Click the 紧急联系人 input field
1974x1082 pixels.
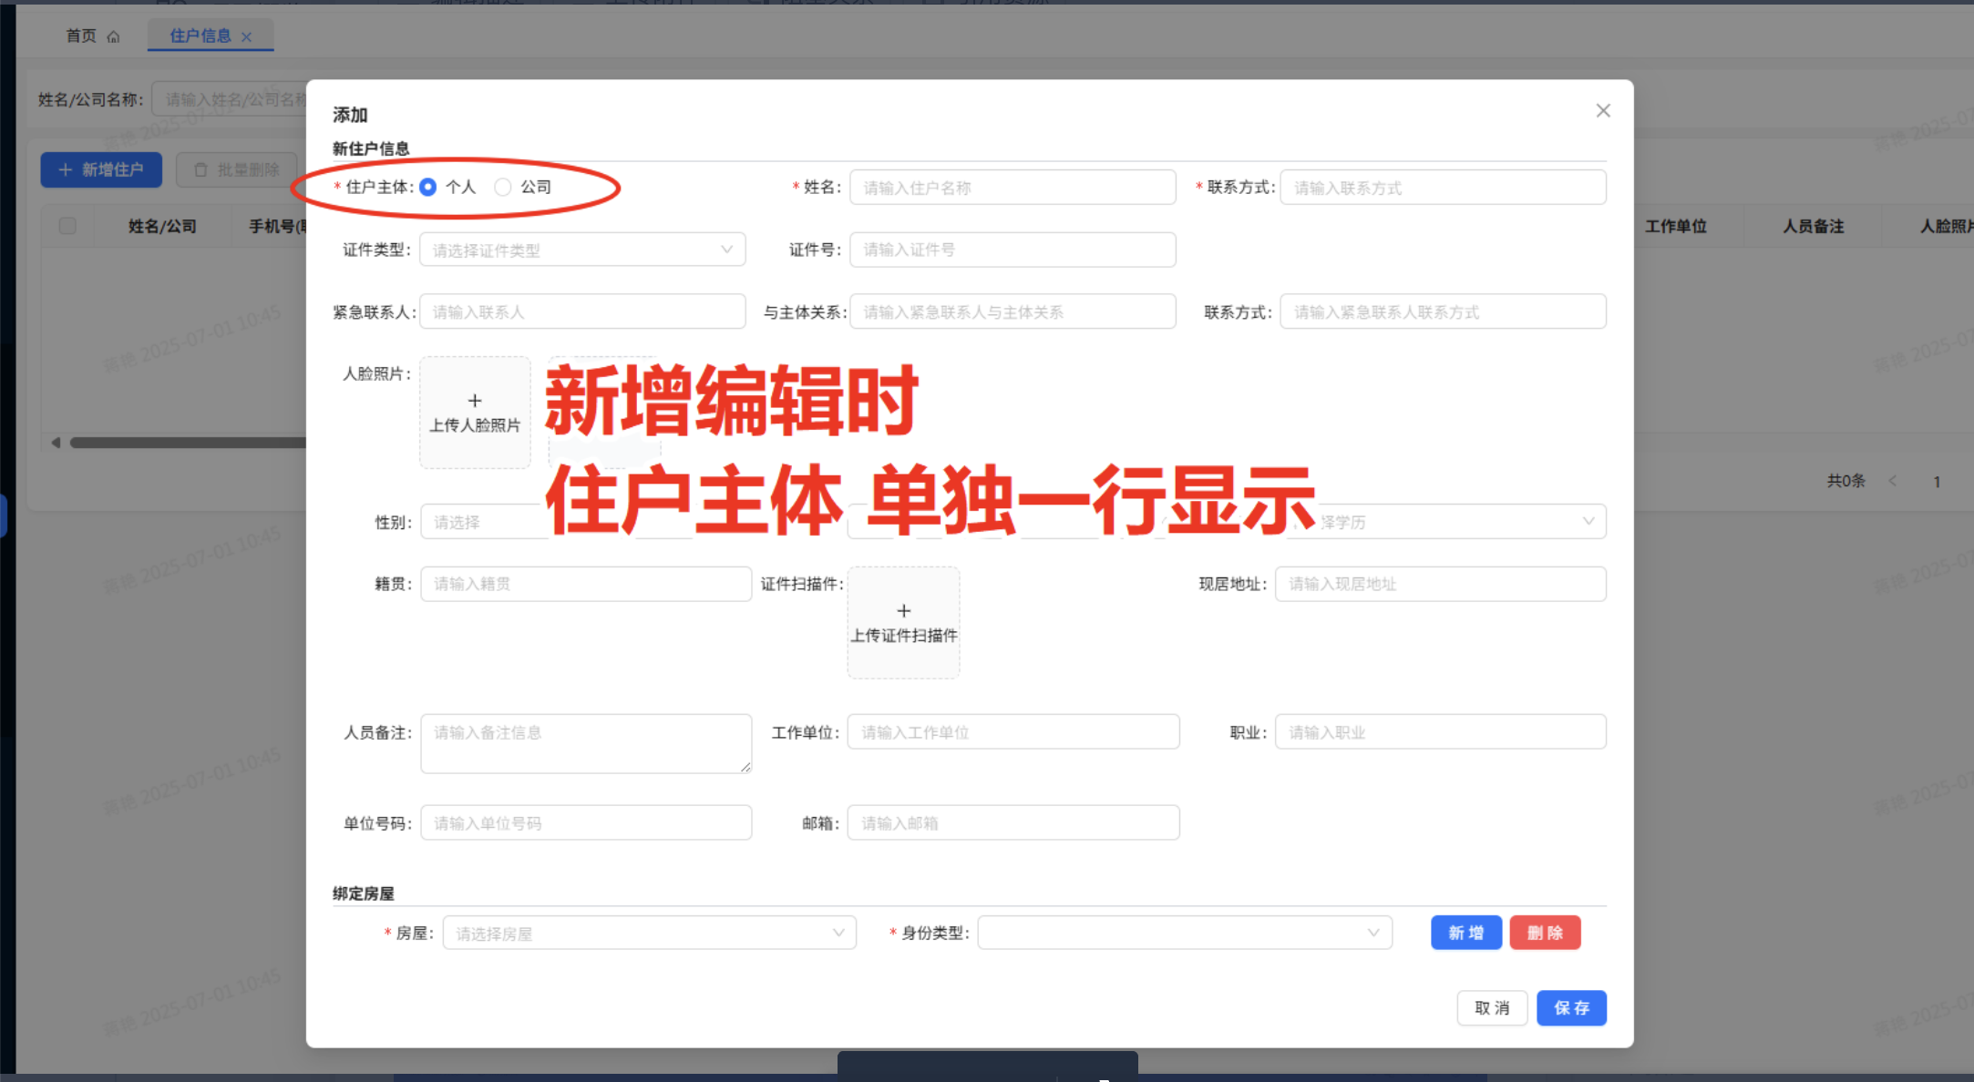[x=582, y=311]
